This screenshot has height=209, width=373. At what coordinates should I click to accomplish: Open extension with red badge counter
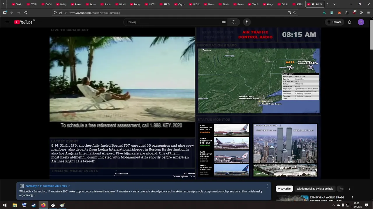[x=354, y=12]
